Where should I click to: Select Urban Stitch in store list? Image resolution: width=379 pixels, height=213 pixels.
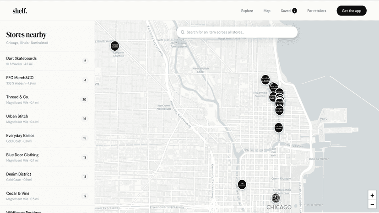click(47, 119)
